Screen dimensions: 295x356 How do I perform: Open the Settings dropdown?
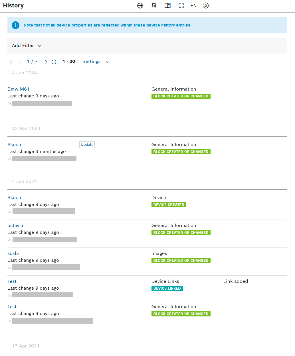(x=96, y=62)
